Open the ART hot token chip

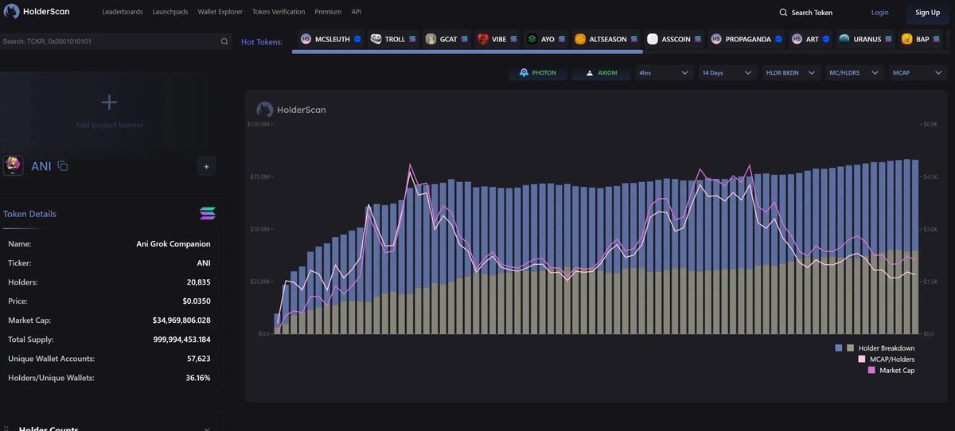coord(810,39)
